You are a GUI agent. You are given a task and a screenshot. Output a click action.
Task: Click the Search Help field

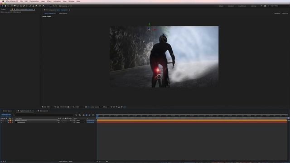279,6
